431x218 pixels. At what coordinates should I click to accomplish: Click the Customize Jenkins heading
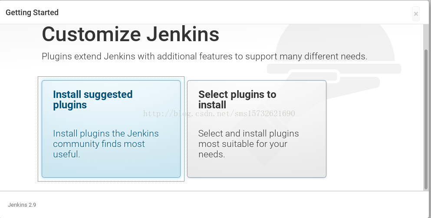131,34
